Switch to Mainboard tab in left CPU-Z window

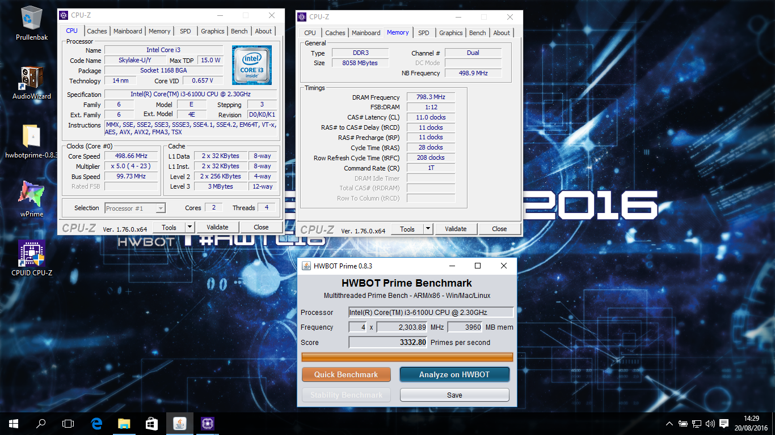click(128, 31)
